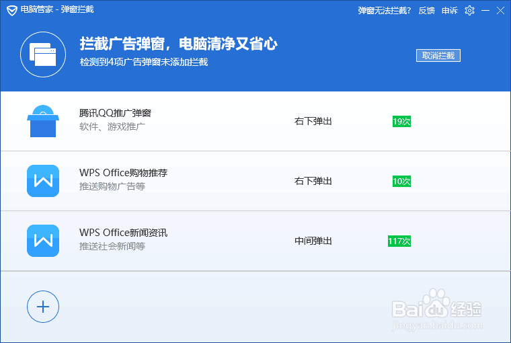Click the 10次 count badge

[401, 181]
